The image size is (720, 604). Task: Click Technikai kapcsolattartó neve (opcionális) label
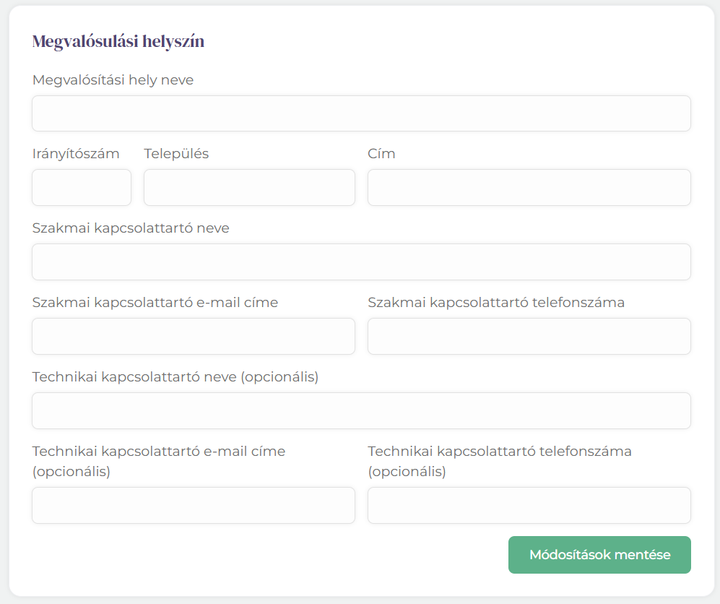point(175,376)
